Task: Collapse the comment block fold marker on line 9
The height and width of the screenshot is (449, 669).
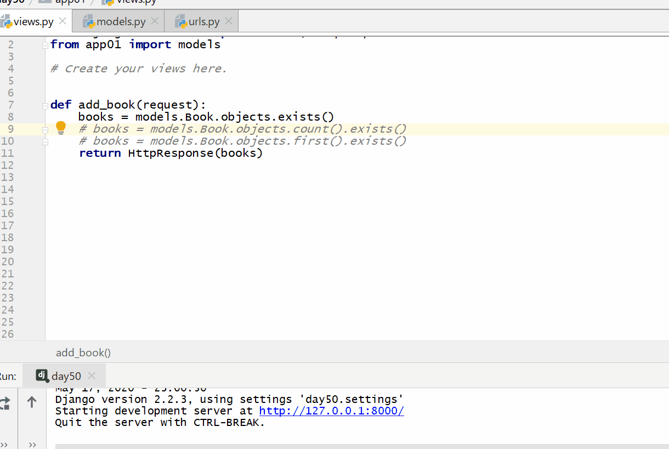Action: [x=46, y=129]
